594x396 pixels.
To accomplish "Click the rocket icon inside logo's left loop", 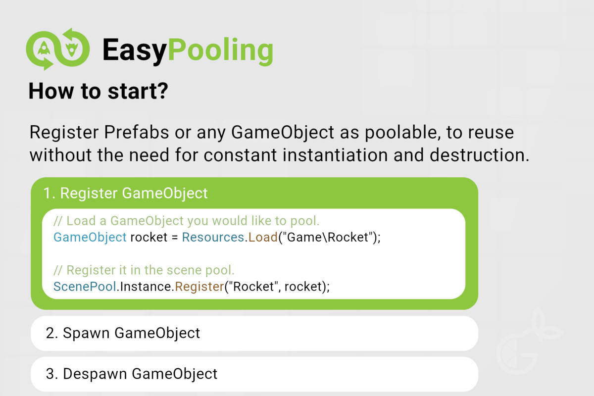I will 44,49.
